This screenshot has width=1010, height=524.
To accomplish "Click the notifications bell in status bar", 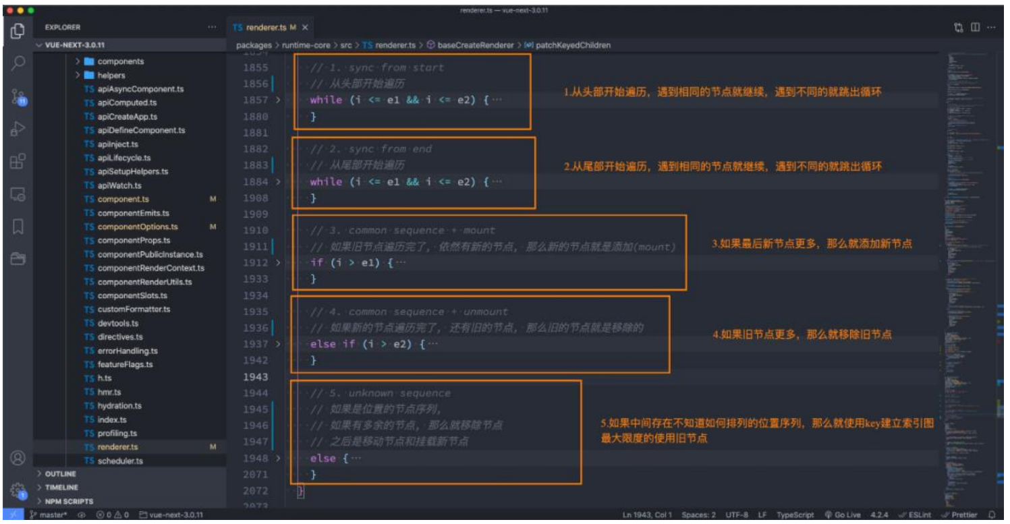I will click(x=992, y=515).
